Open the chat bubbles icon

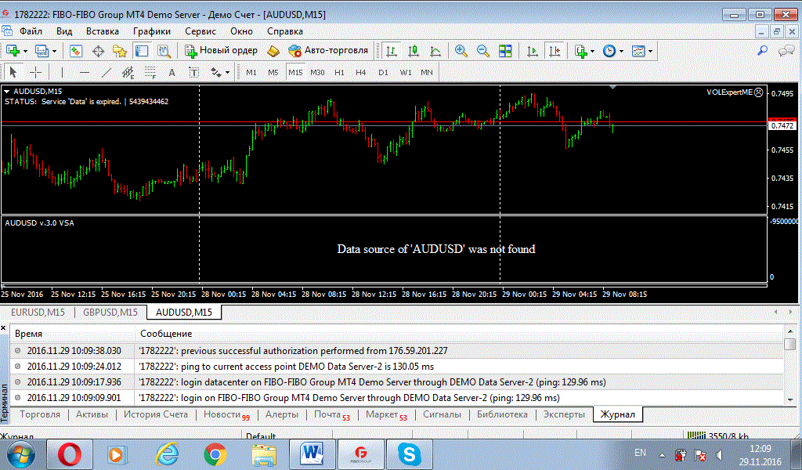(x=786, y=51)
